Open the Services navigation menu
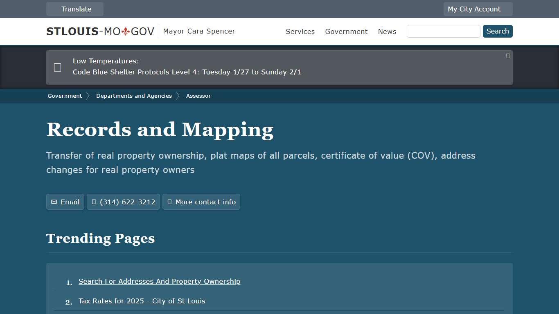Screen dimensions: 559x314 [300, 31]
